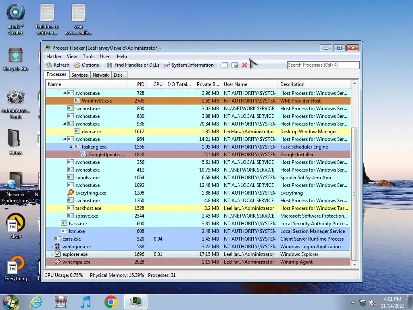Screen dimensions: 413x310
Task: Click the find window and thread icon
Action: (234, 65)
